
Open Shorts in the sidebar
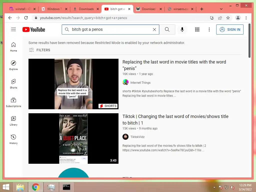[x=13, y=84]
